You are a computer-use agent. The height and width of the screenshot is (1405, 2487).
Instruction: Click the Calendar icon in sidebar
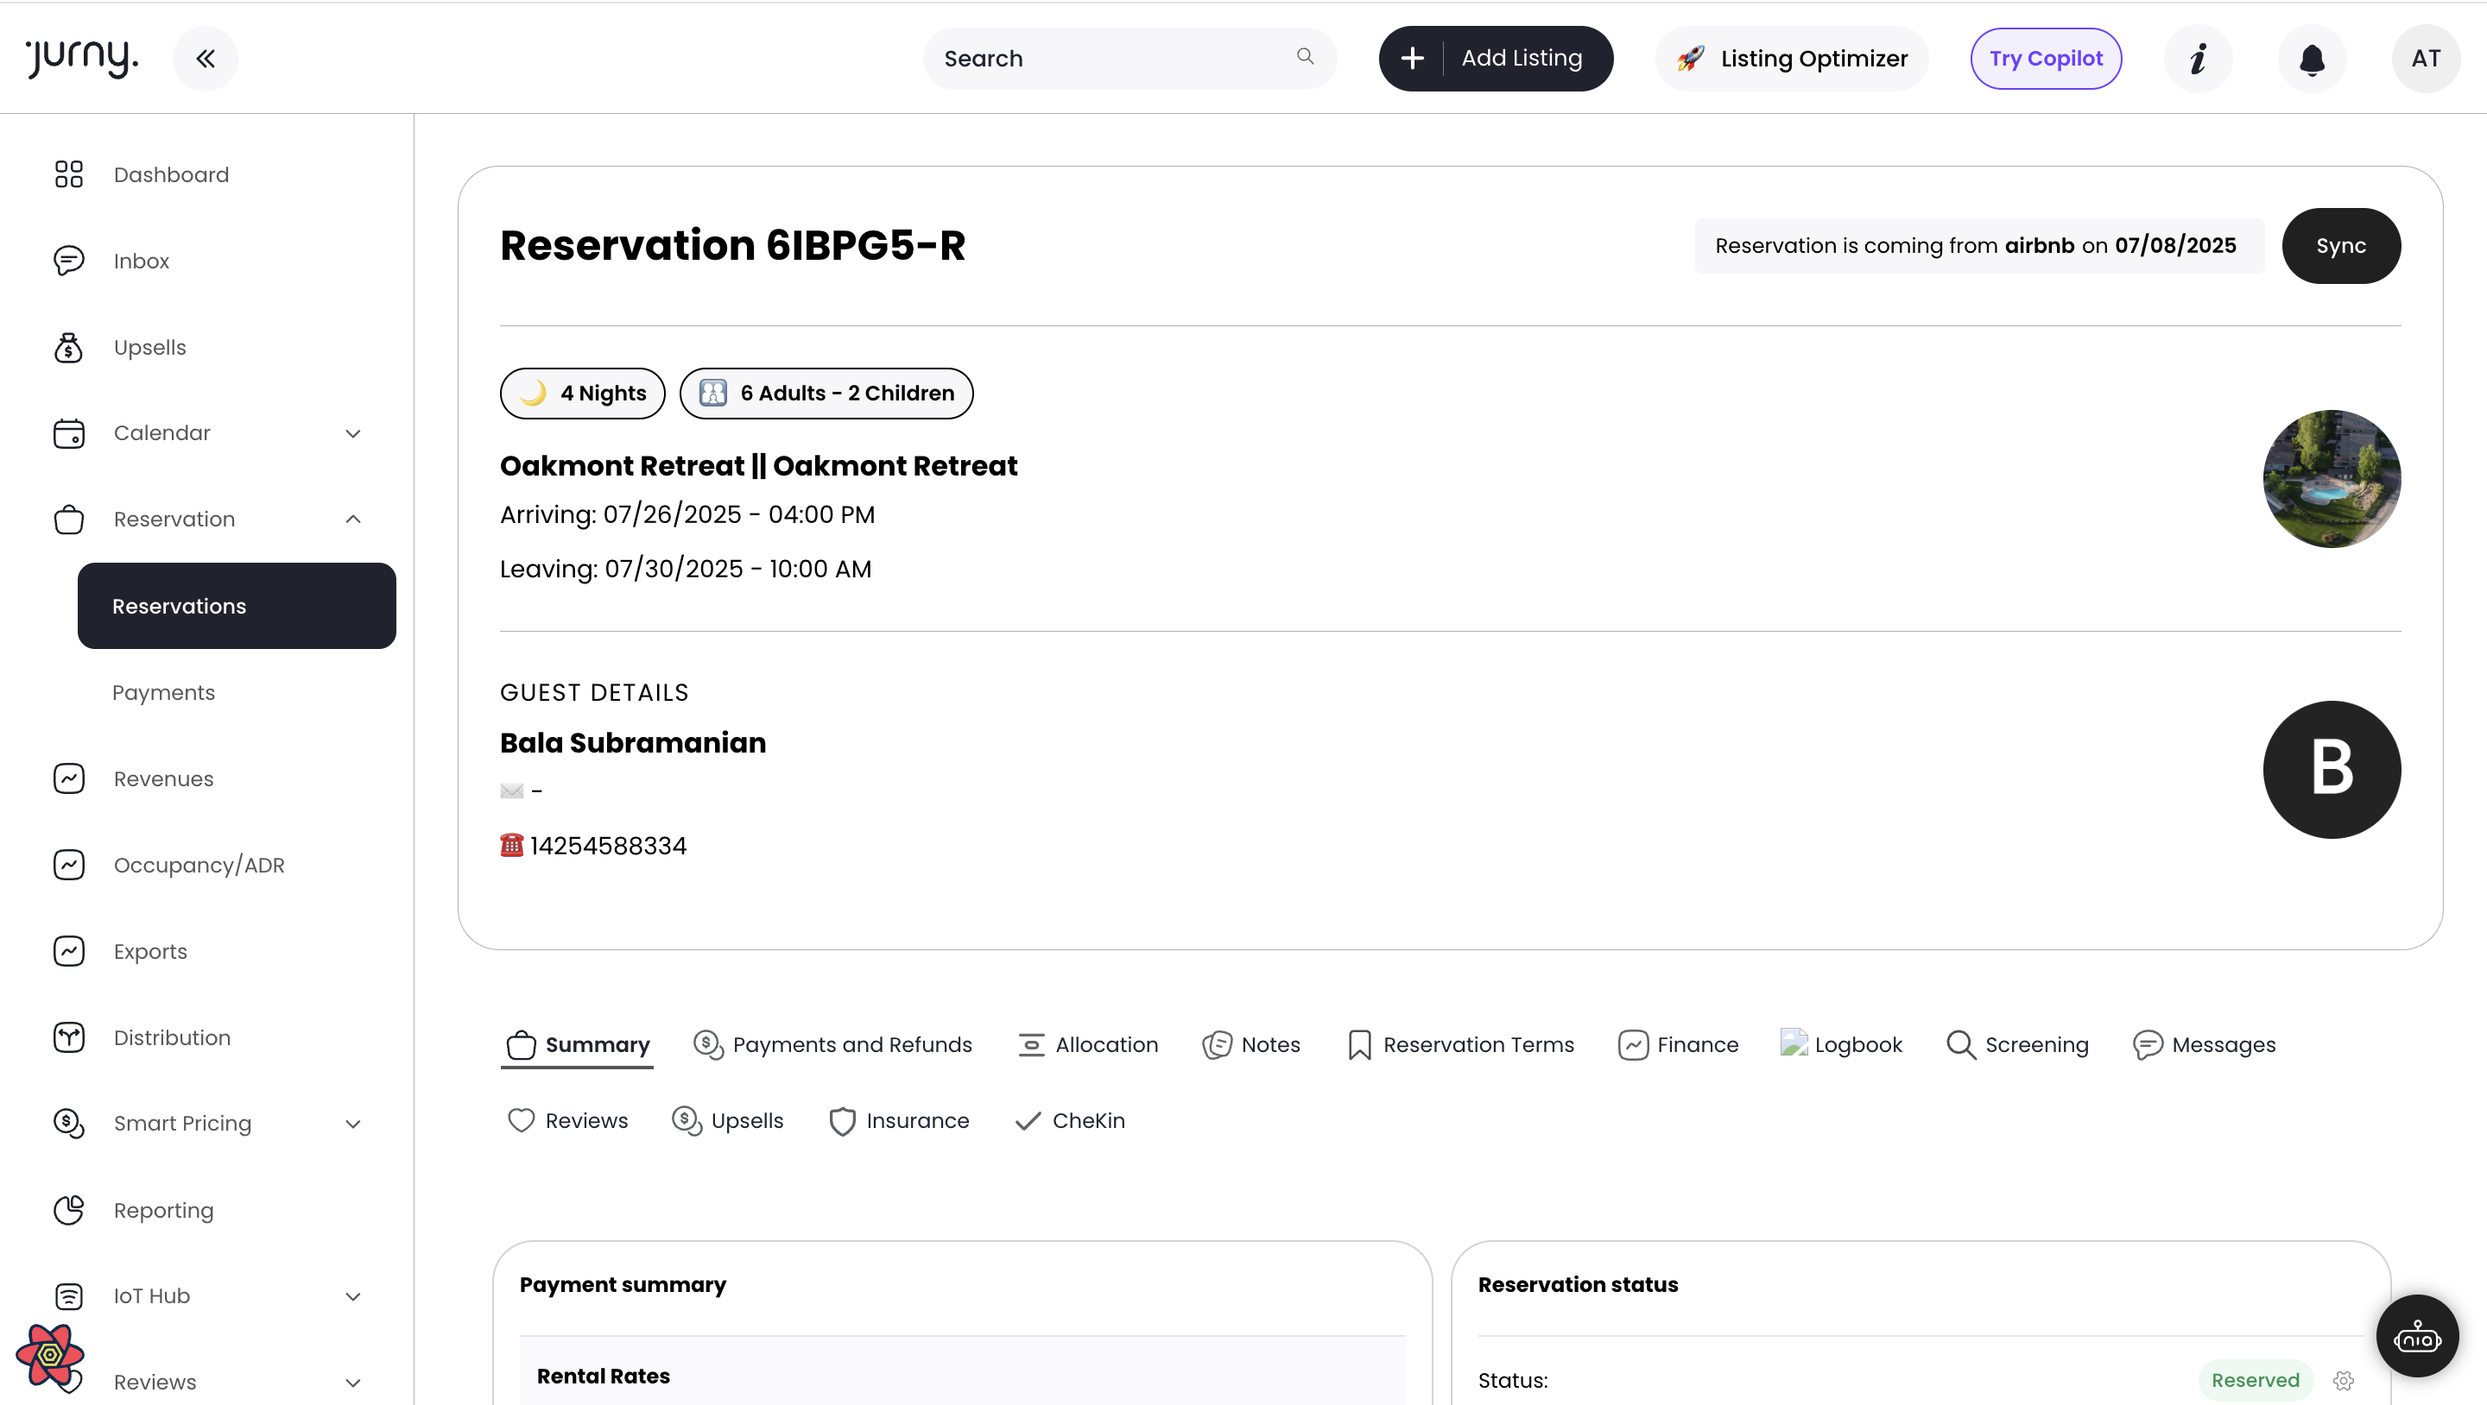(x=68, y=433)
